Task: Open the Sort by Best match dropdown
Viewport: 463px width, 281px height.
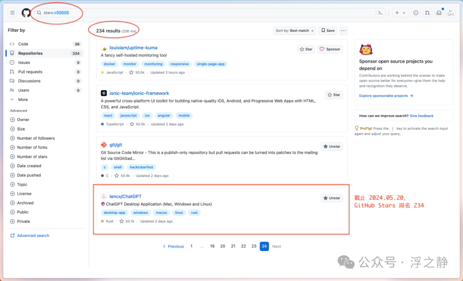Action: point(295,31)
